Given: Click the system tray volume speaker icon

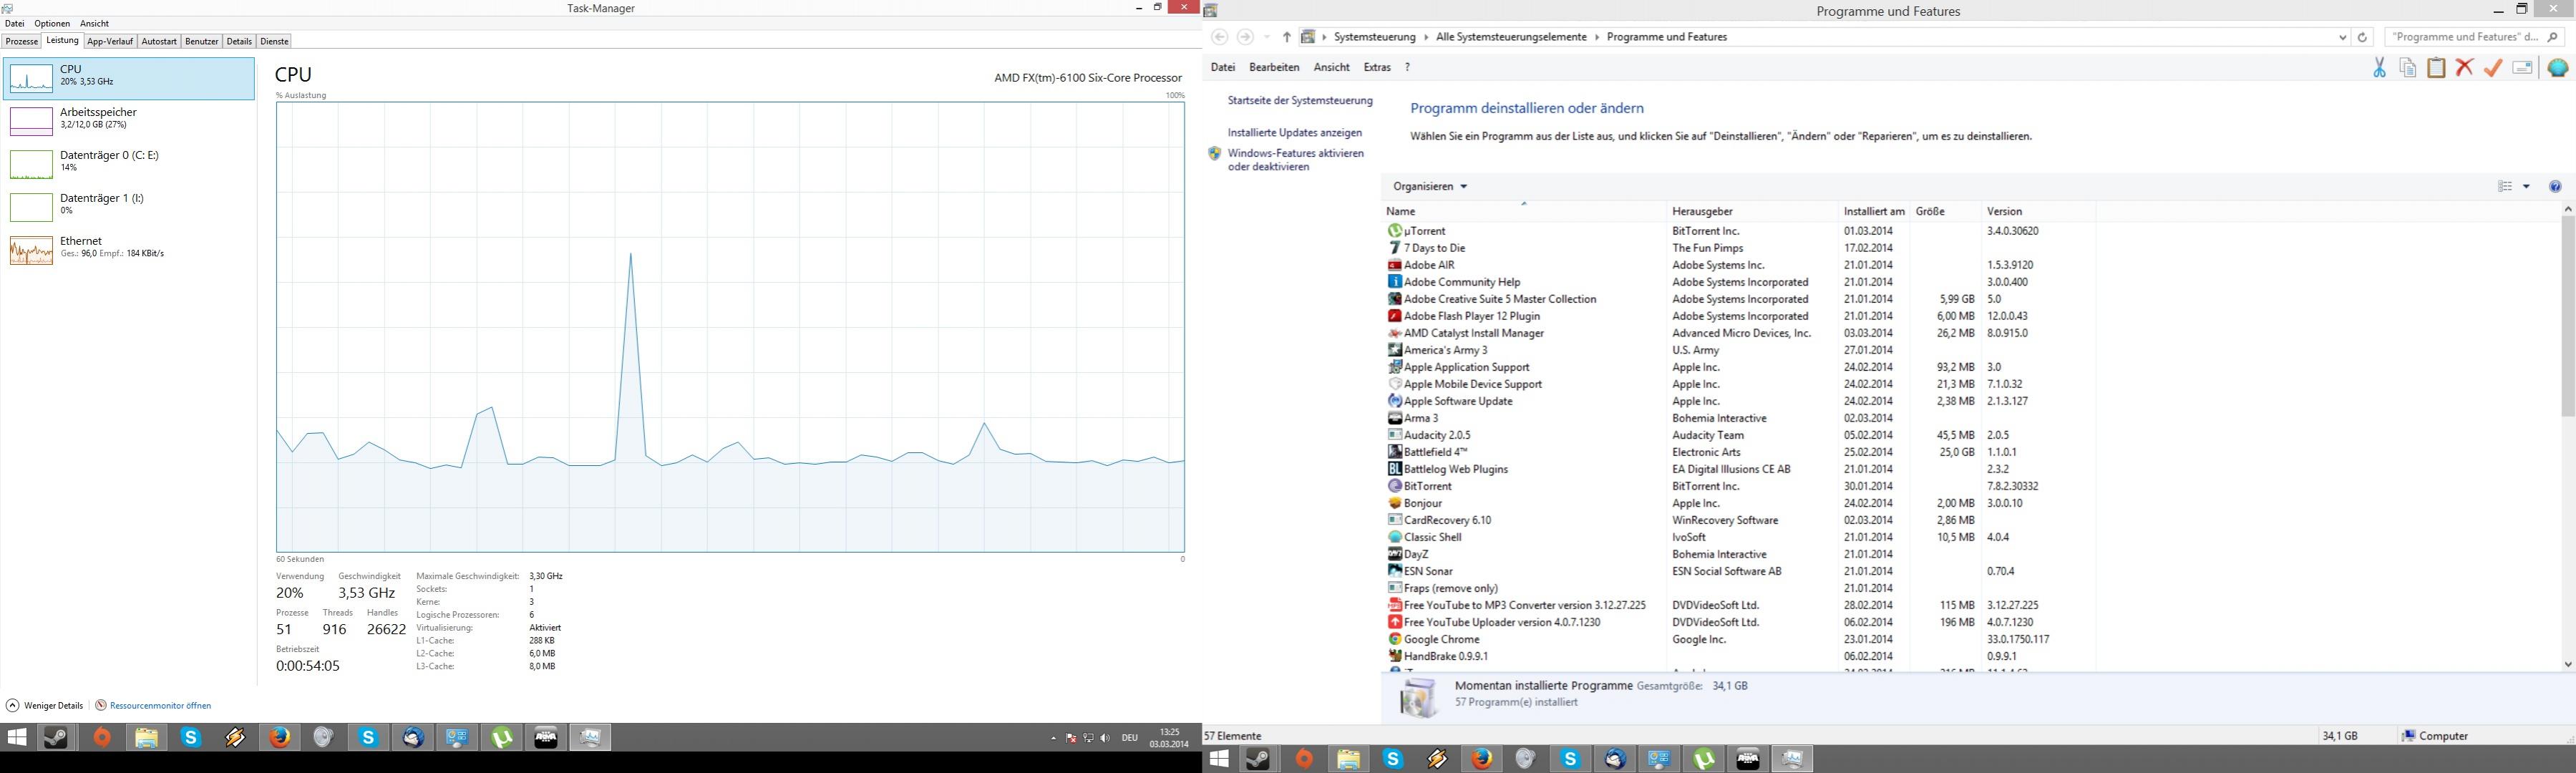Looking at the screenshot, I should (x=1104, y=738).
